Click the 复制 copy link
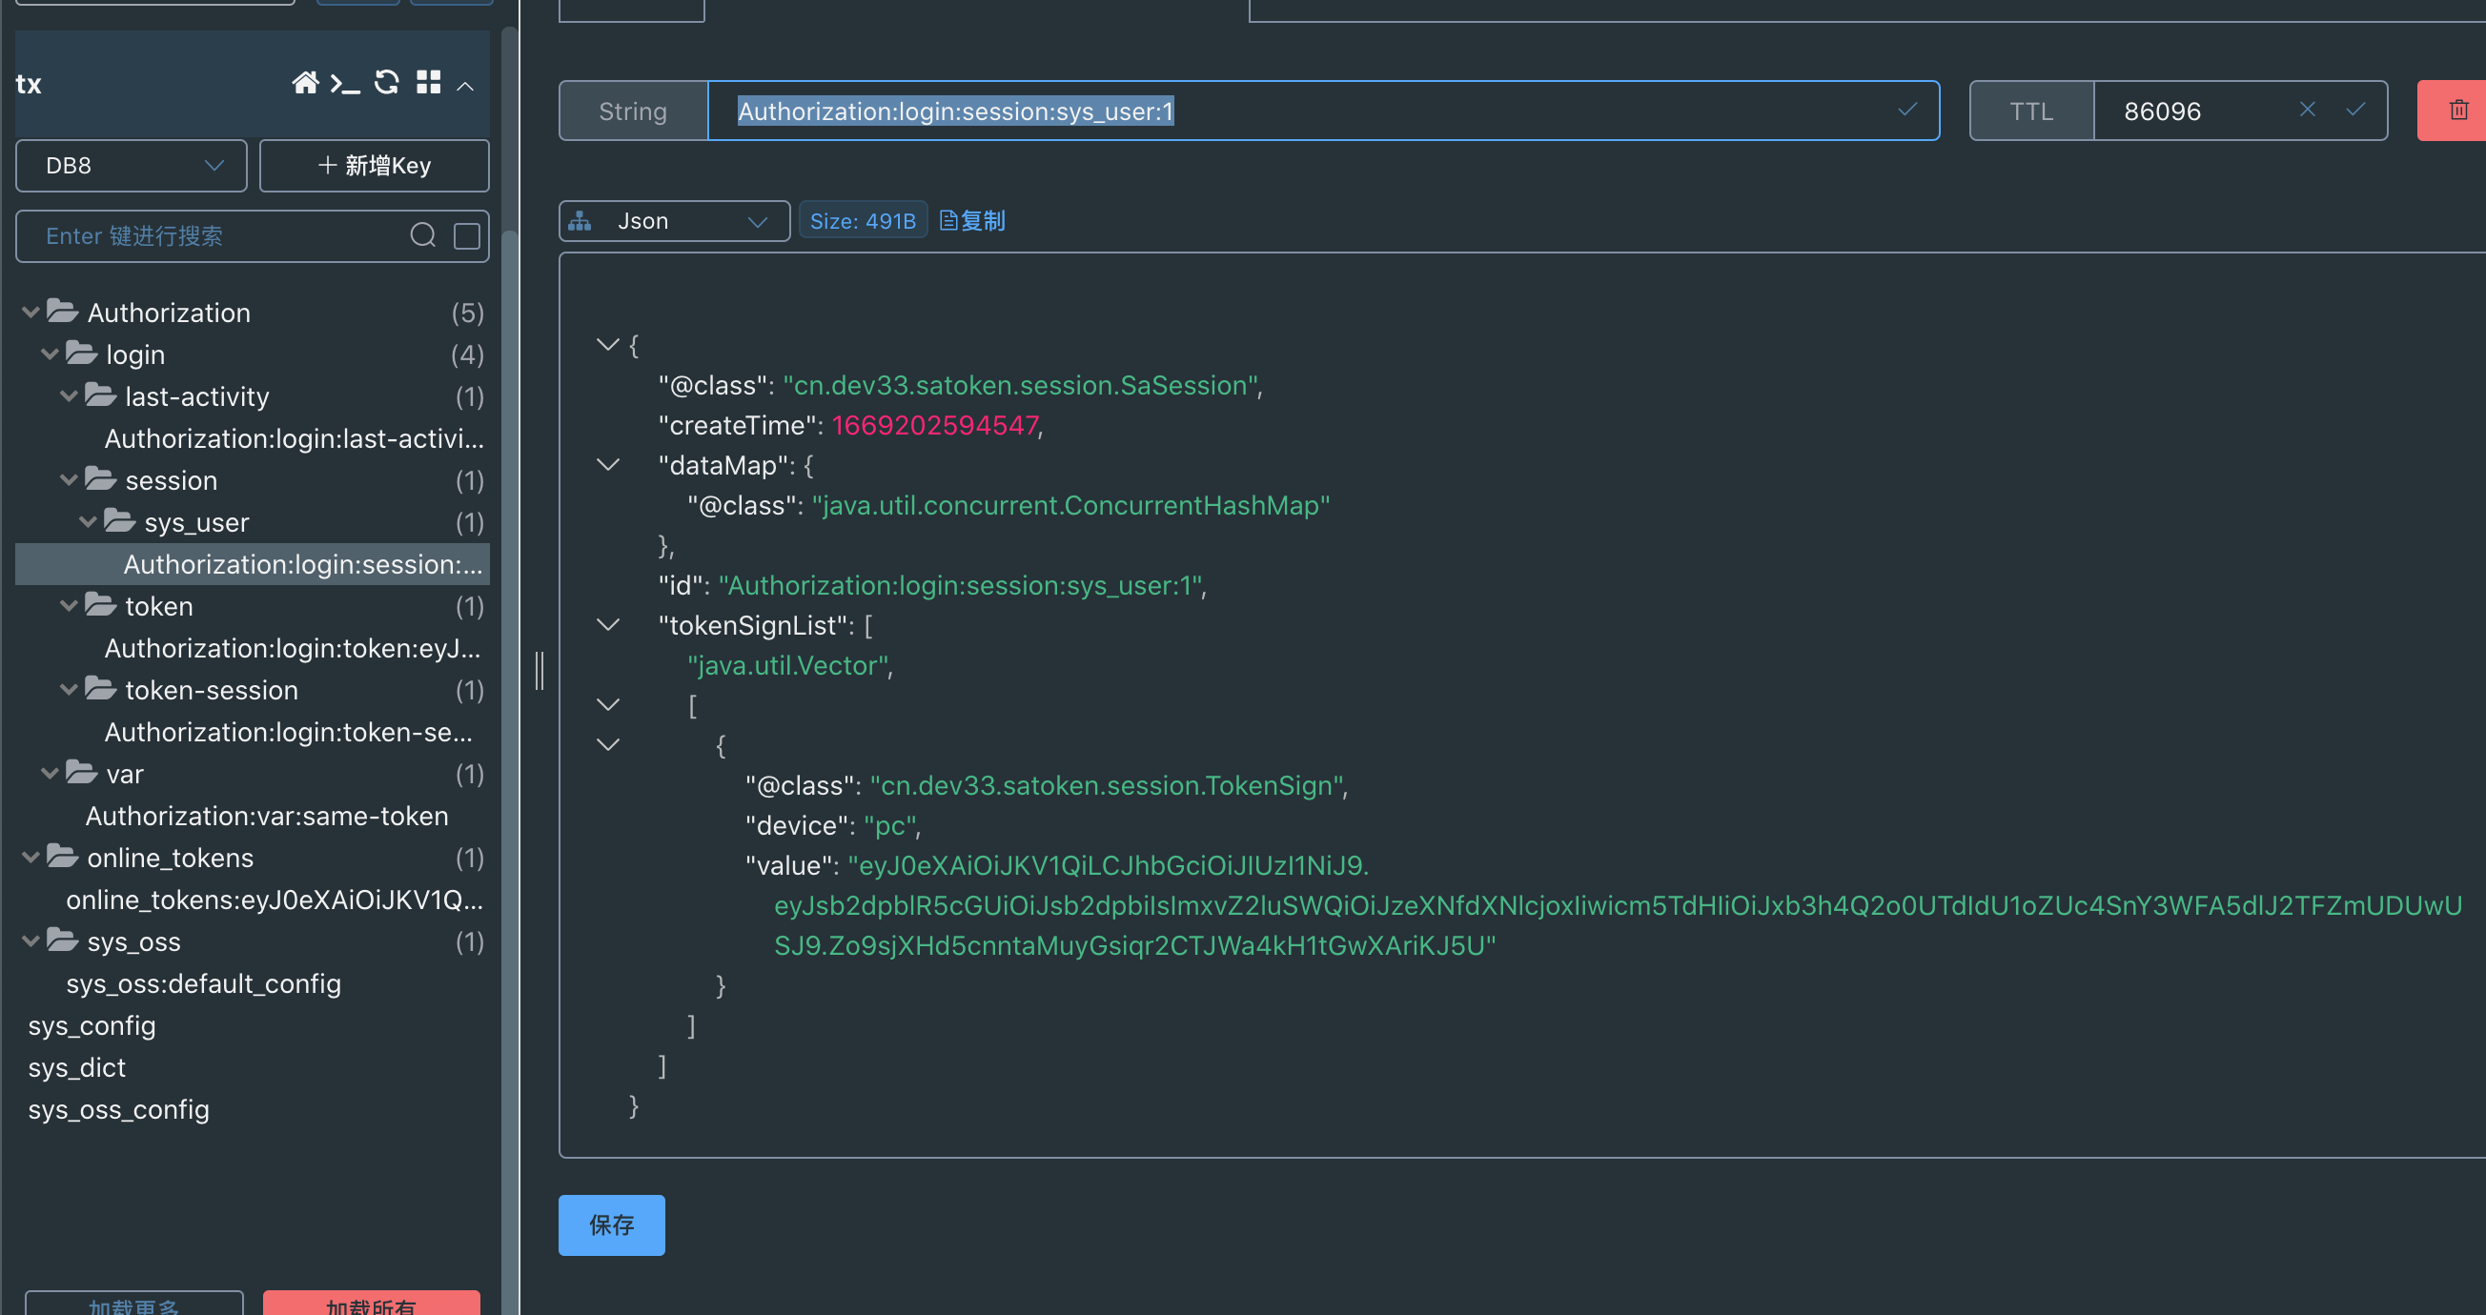The image size is (2486, 1315). coord(973,221)
